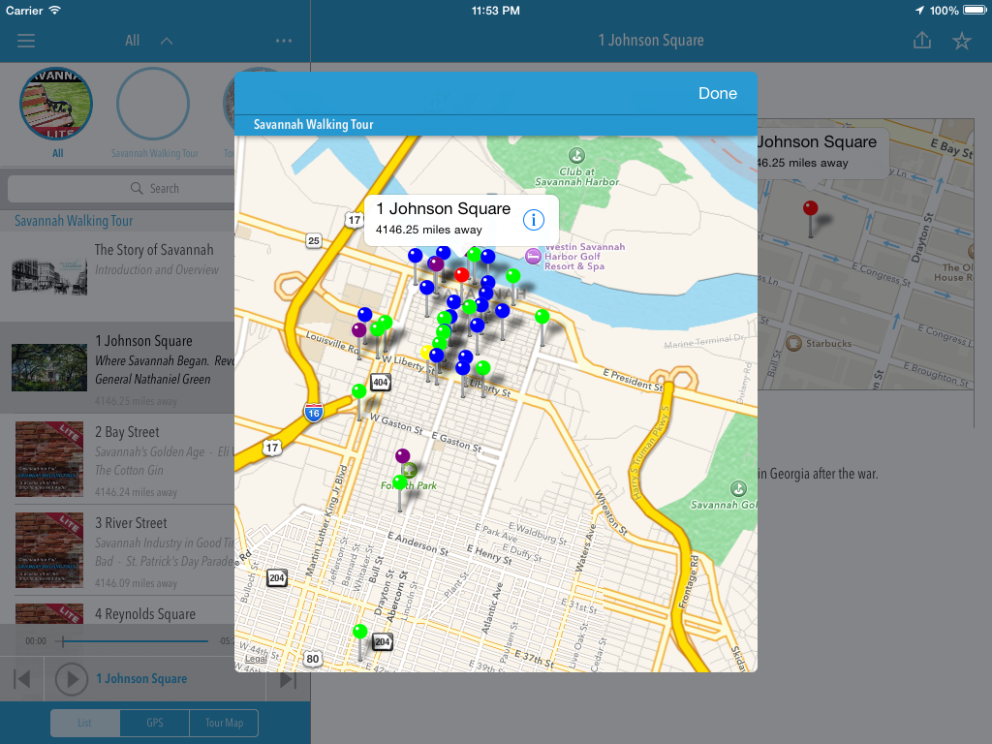
Task: Share 1 Johnson Square via share icon
Action: pos(922,41)
